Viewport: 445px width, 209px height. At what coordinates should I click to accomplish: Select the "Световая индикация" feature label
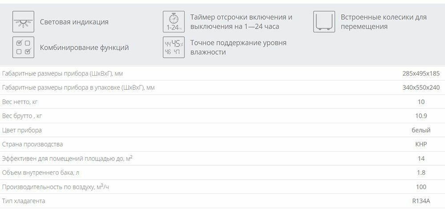tap(74, 22)
